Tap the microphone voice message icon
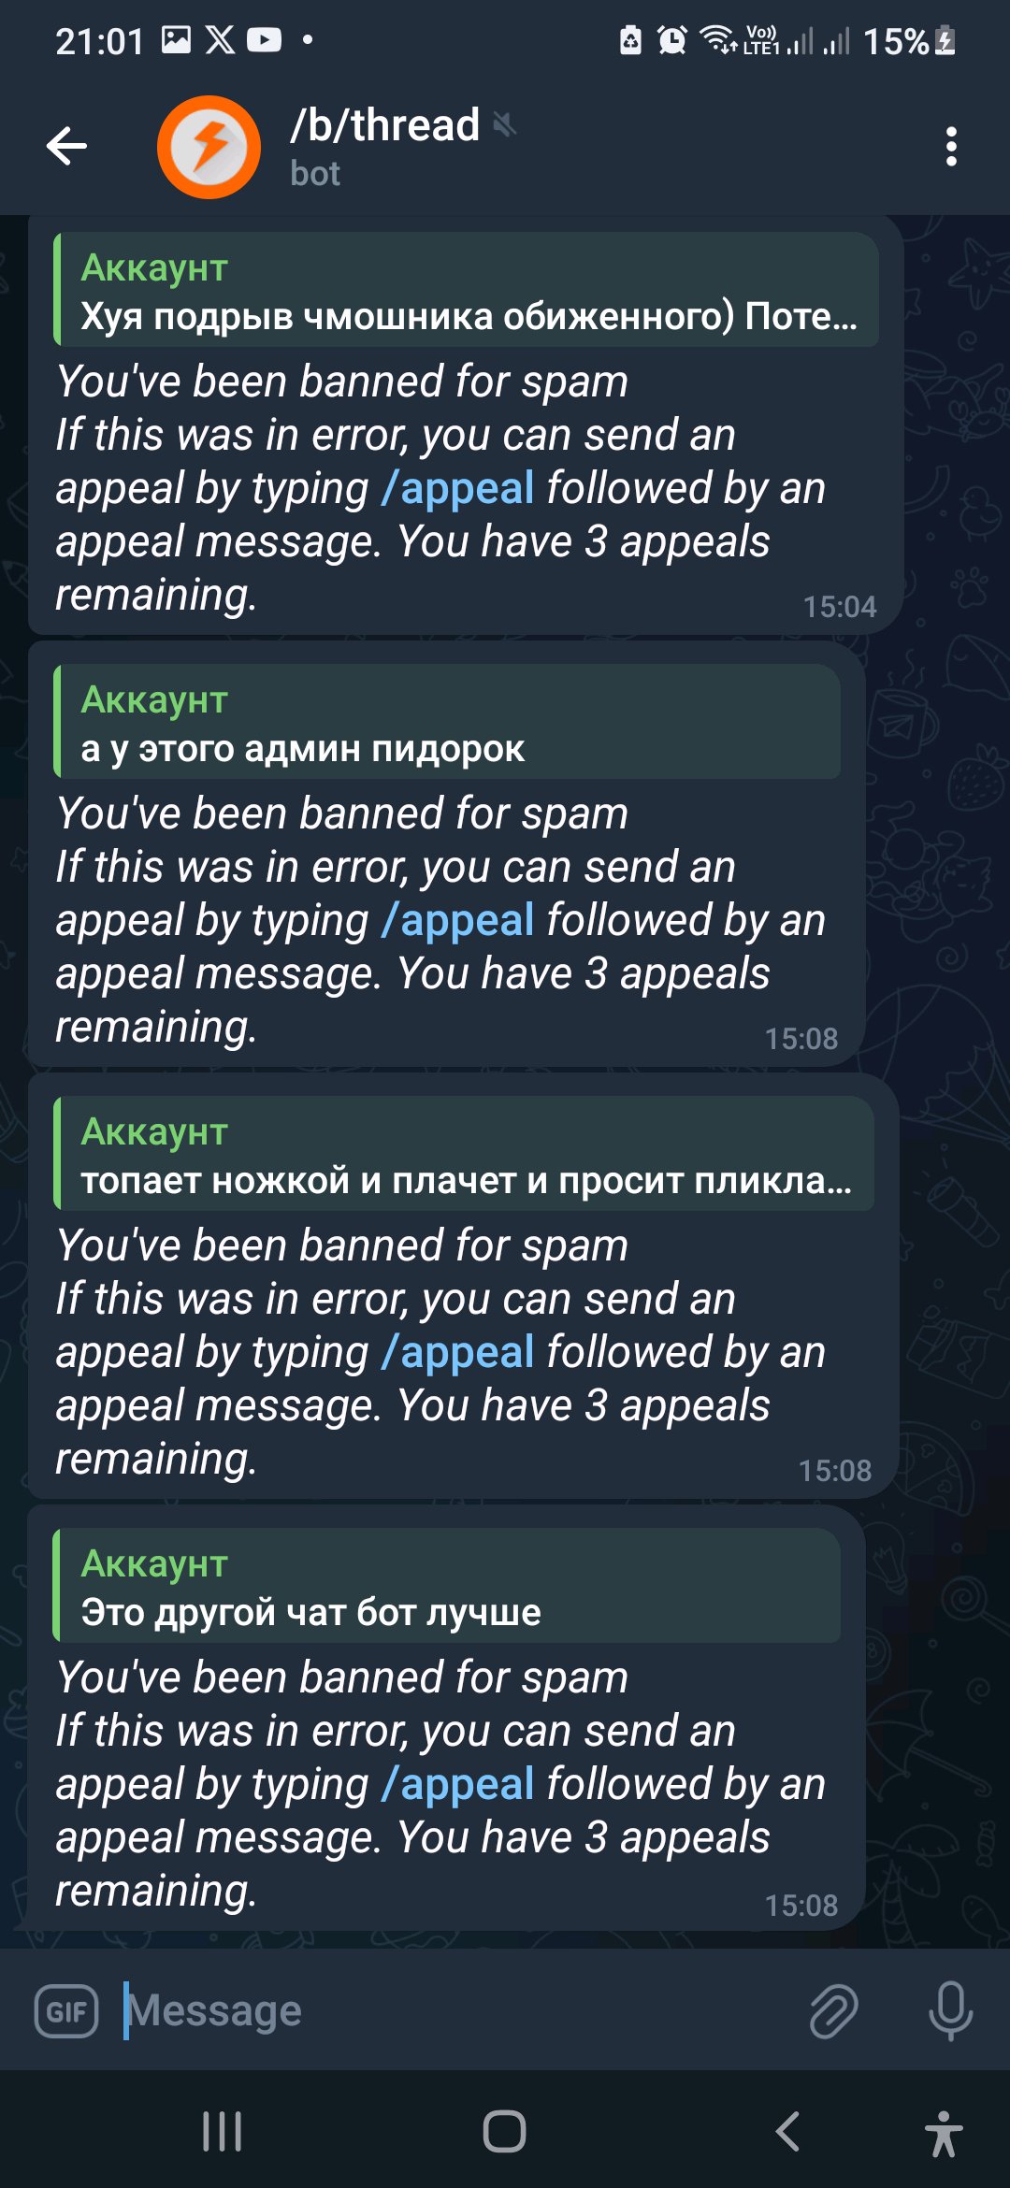The height and width of the screenshot is (2188, 1010). point(950,2010)
